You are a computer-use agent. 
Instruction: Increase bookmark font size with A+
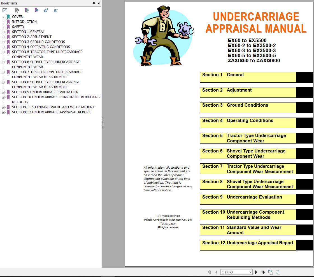pos(46,10)
